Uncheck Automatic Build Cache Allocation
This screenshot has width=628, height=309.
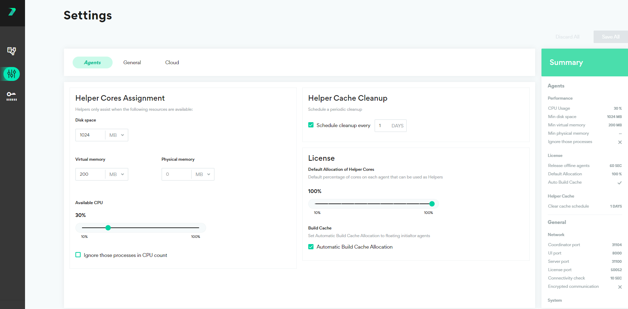[x=311, y=247]
